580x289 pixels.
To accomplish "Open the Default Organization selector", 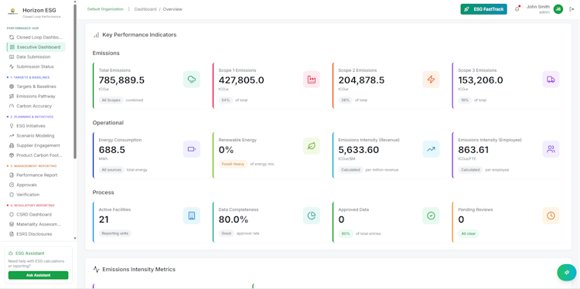I will [105, 9].
